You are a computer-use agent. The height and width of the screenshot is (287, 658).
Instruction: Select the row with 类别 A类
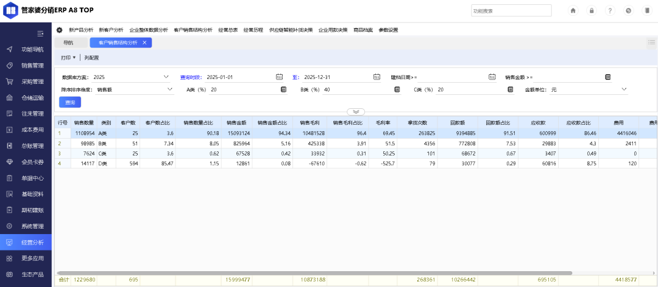[356, 133]
